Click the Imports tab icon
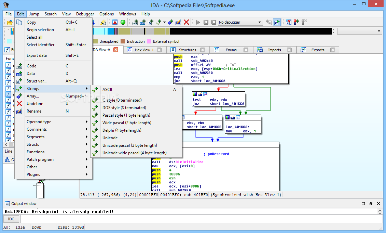Screen dimensions: 386x233 pyautogui.click(x=260, y=50)
